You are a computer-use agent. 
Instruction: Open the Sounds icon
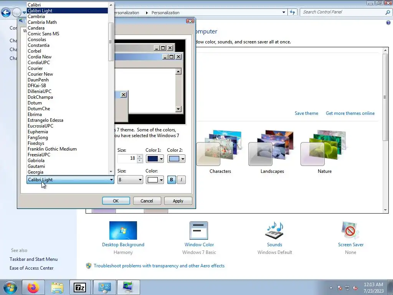click(274, 230)
